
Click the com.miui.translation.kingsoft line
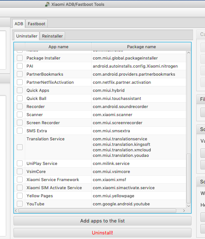[122, 144]
